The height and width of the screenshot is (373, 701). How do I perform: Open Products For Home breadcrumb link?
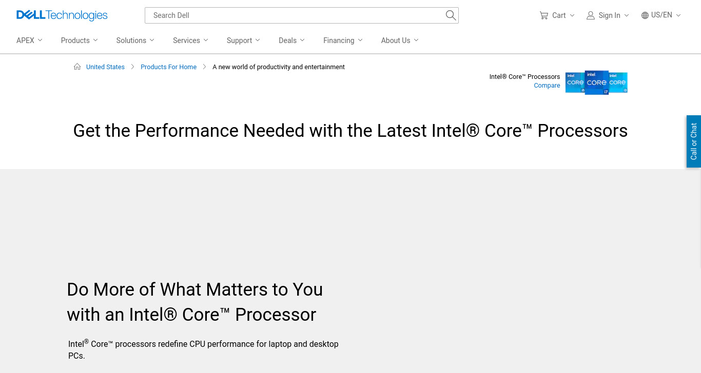pos(168,67)
